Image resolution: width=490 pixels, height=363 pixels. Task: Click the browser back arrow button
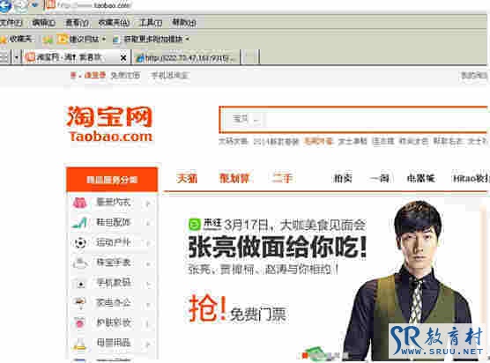click(x=4, y=5)
